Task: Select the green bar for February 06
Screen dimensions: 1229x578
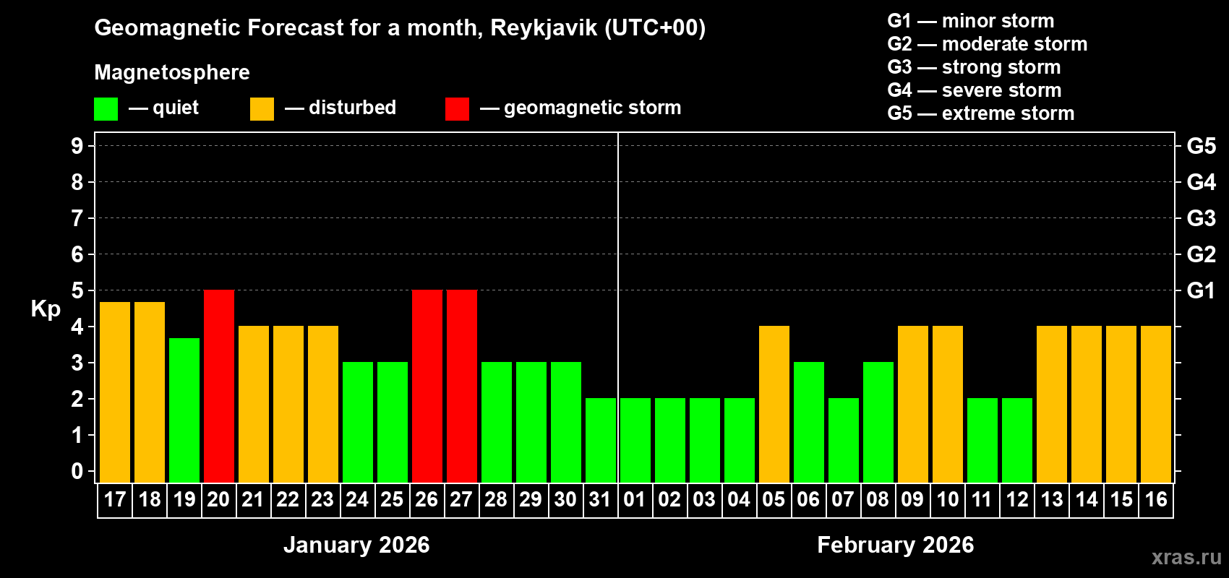Action: tap(809, 423)
